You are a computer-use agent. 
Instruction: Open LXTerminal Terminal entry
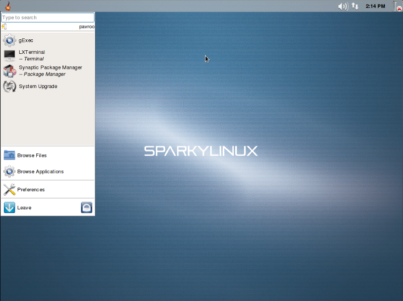pyautogui.click(x=48, y=55)
